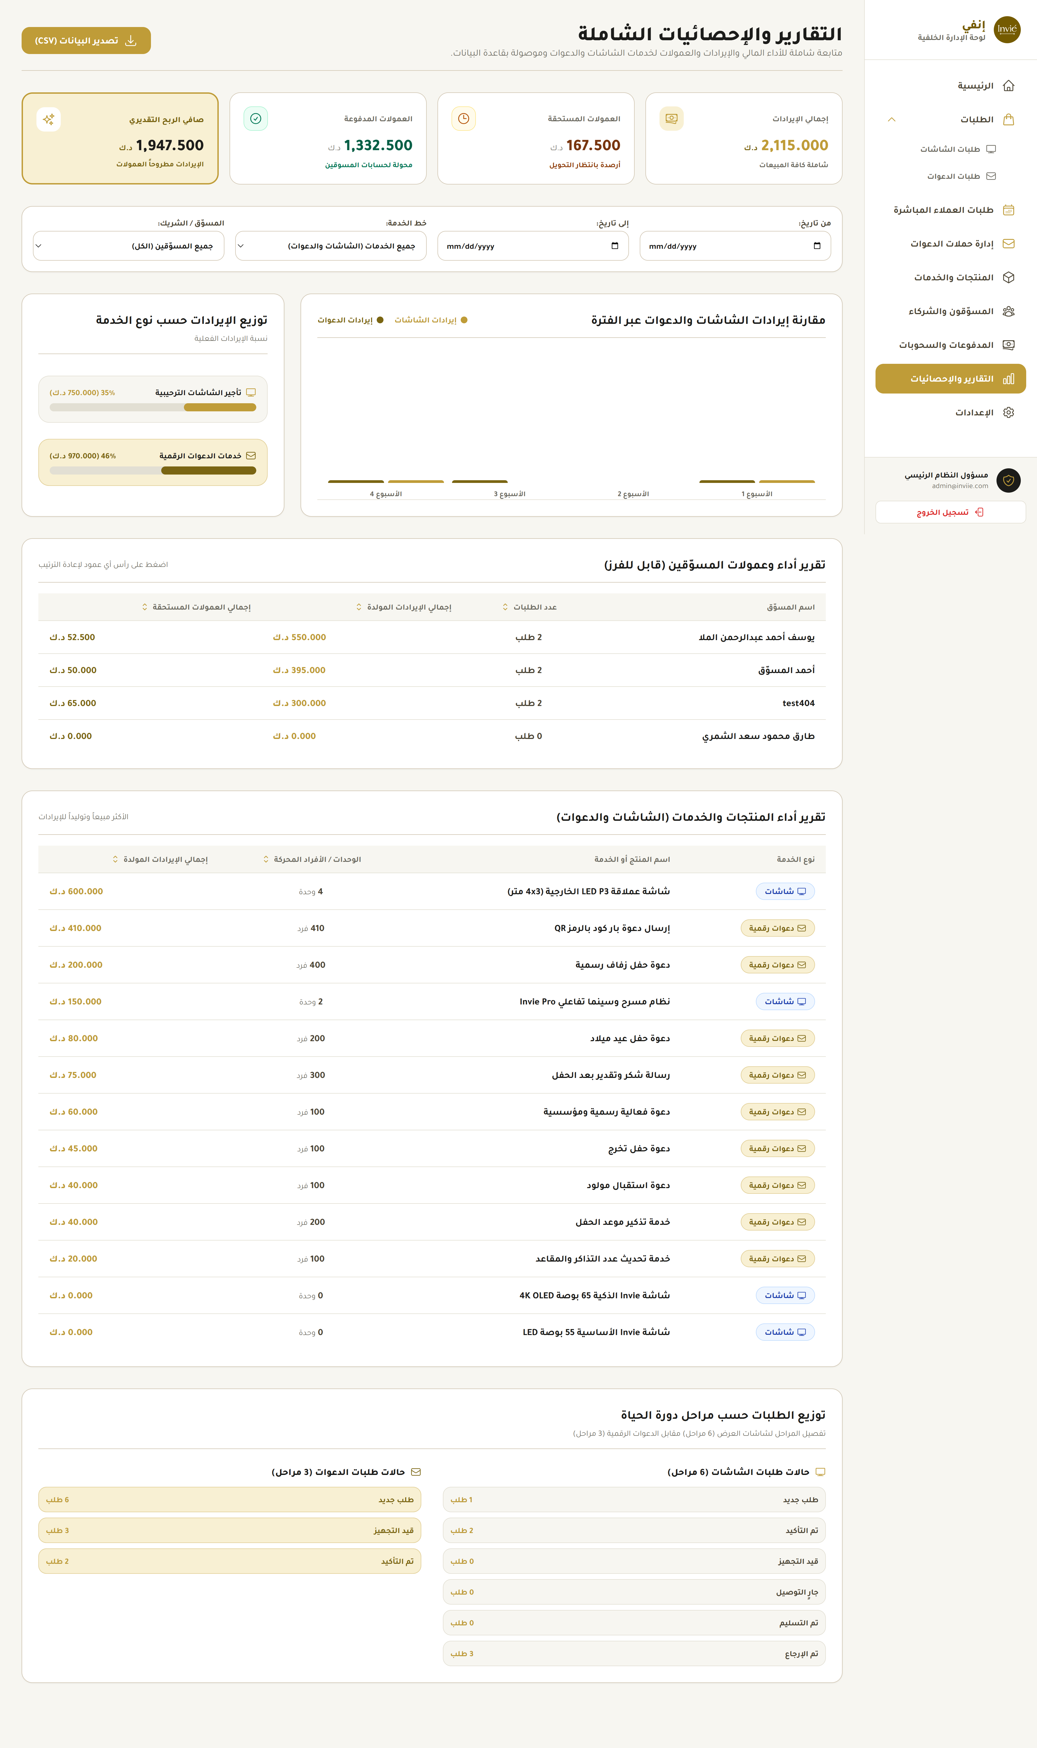Click the إيرادات الدعوات chart legend item
The image size is (1037, 1748).
tap(351, 320)
